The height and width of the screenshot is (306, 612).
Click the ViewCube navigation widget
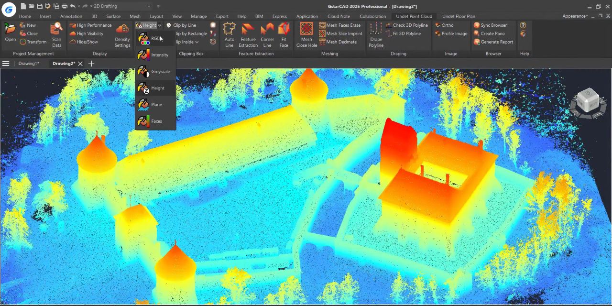[588, 101]
